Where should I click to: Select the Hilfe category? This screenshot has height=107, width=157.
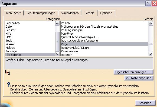point(30,34)
